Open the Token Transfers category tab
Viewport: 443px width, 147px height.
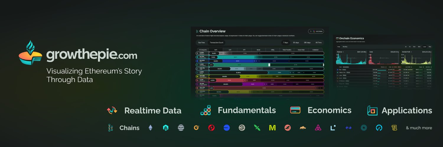pos(287,50)
